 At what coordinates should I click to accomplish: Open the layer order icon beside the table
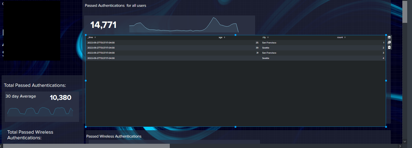pos(389,37)
